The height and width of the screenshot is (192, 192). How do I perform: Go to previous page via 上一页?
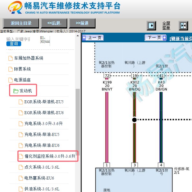click(x=93, y=38)
